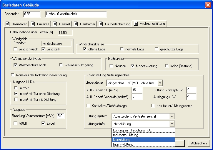Viewport: 213px width, 150px height.
Task: Open the Lüftungssystem dropdown arrow
Action: point(172,116)
